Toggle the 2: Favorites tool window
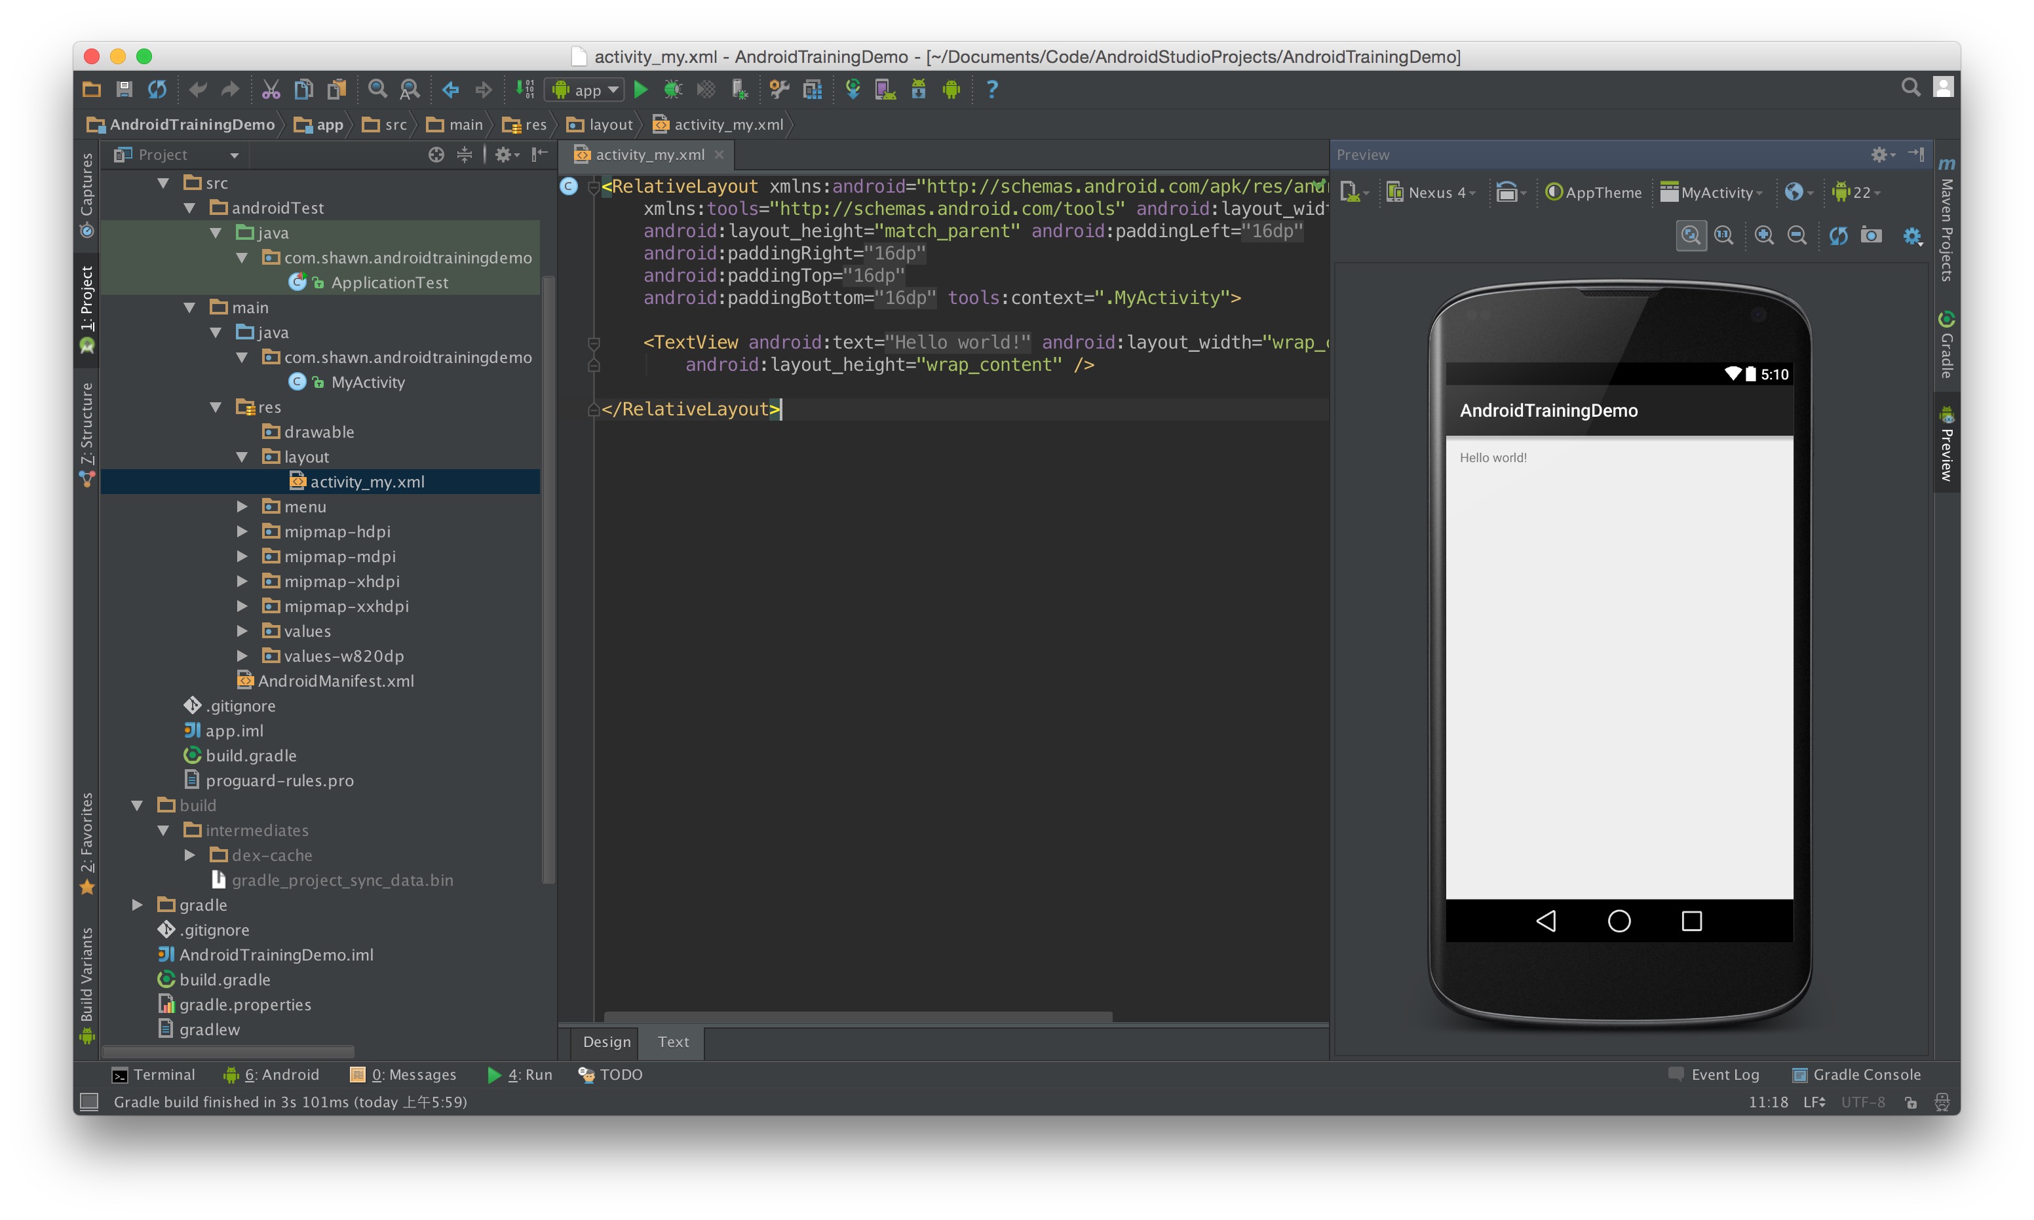Image resolution: width=2034 pixels, height=1220 pixels. (x=86, y=843)
